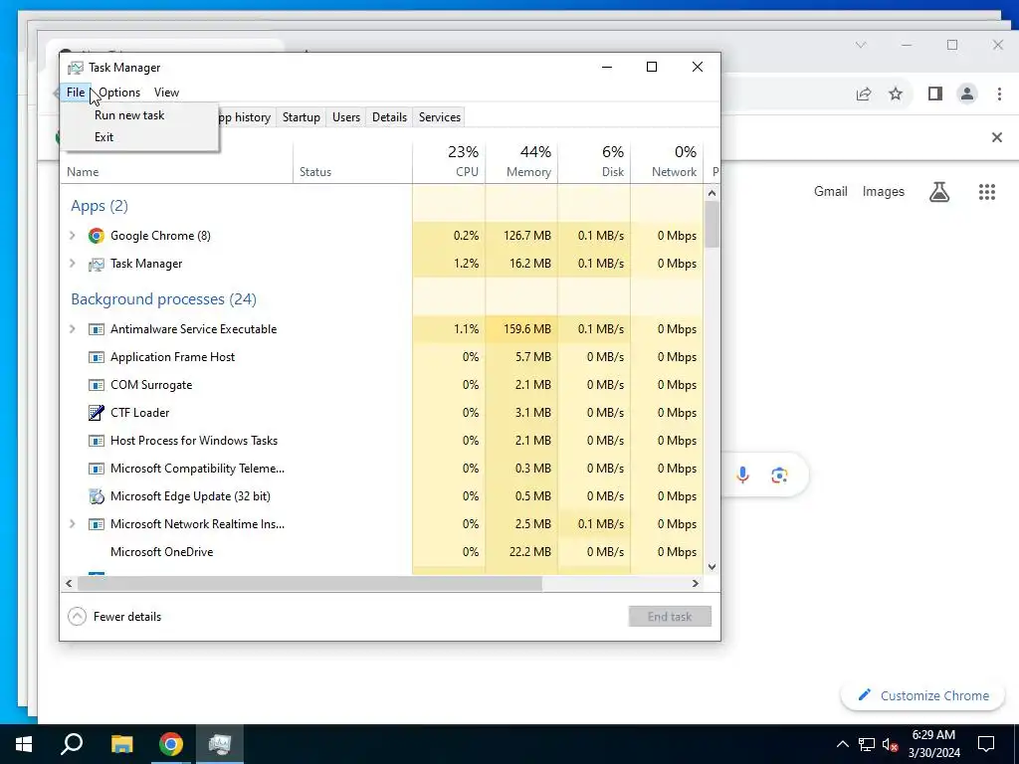
Task: Open the taskbar clock showing 6:29 AM
Action: (x=933, y=744)
